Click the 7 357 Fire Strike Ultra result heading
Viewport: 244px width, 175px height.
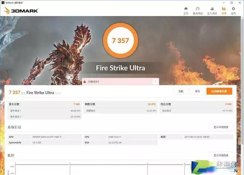pyautogui.click(x=35, y=92)
